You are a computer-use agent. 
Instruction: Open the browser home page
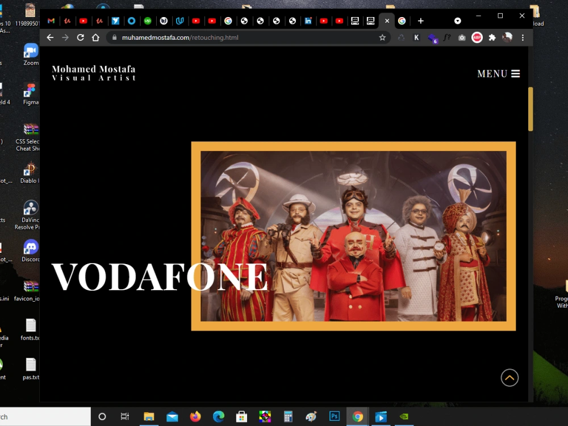95,37
